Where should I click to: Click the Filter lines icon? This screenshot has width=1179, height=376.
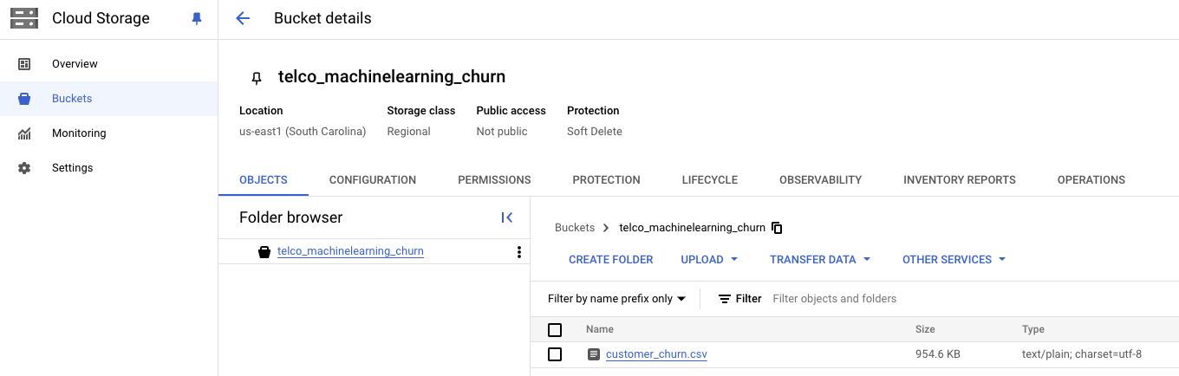tap(725, 299)
